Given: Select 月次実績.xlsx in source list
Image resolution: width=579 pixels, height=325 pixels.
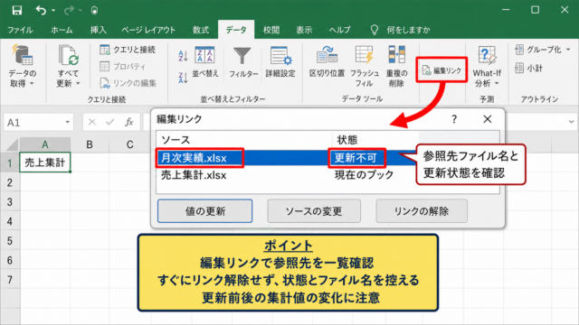Looking at the screenshot, I should (194, 158).
